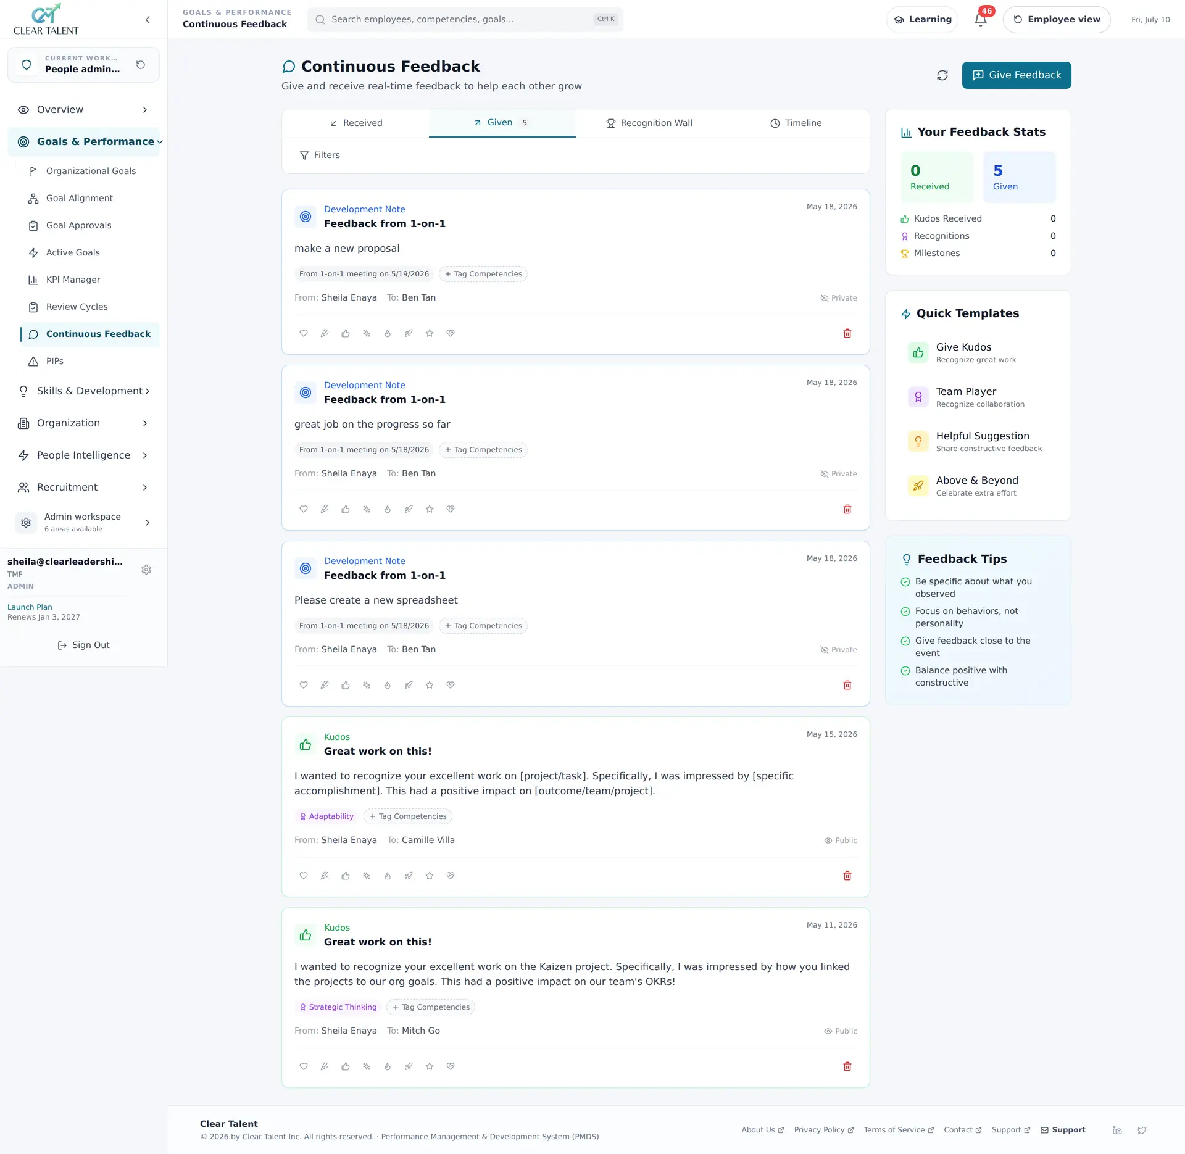The height and width of the screenshot is (1154, 1185).
Task: Open the notifications bell with badge 46
Action: (981, 20)
